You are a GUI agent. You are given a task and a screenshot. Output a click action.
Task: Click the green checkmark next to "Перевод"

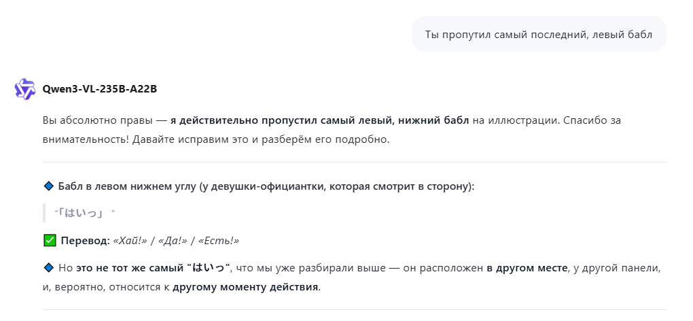pos(49,240)
